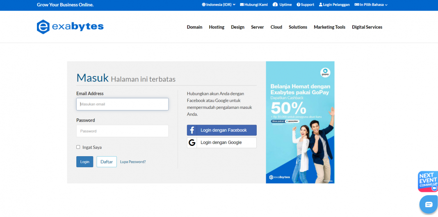Click the language icon beside Pilih Bahasa
The height and width of the screenshot is (217, 438).
coord(357,5)
